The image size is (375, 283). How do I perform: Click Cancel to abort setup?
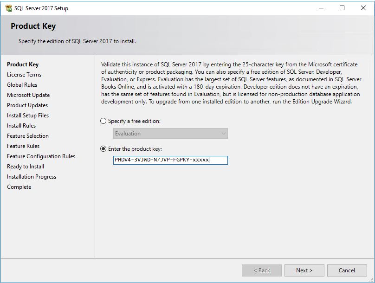coord(347,270)
